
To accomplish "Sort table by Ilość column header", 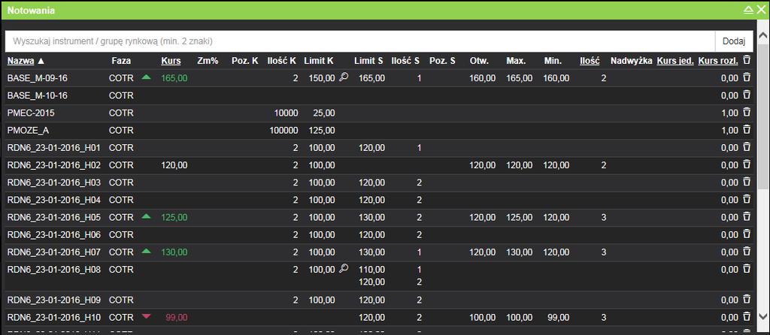I will [590, 61].
